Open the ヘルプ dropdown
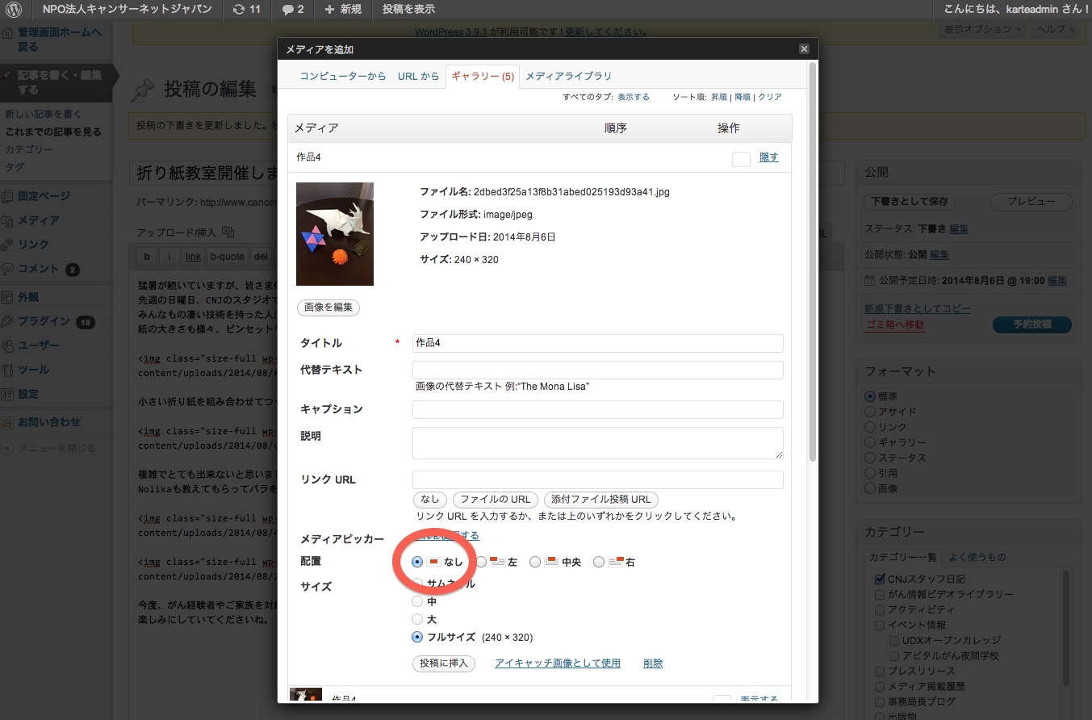The height and width of the screenshot is (720, 1092). (x=1056, y=29)
